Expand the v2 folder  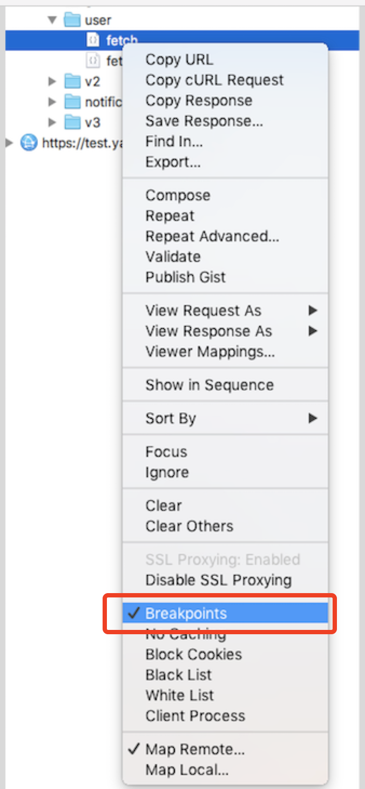(x=52, y=82)
